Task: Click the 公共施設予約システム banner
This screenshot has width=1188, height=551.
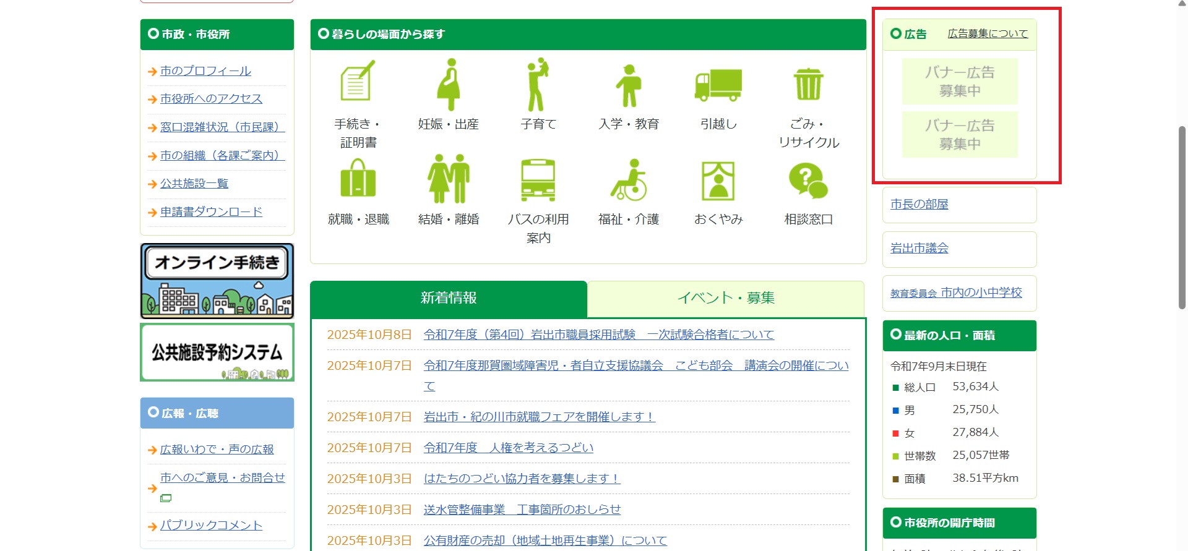Action: (x=217, y=352)
